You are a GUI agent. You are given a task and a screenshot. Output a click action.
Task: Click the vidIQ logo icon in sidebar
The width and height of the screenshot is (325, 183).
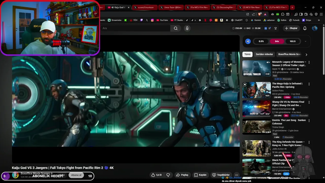point(248,41)
